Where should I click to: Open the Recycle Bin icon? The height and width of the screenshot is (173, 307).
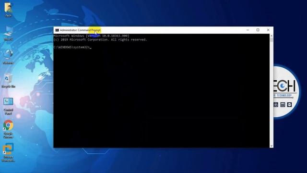(x=8, y=80)
